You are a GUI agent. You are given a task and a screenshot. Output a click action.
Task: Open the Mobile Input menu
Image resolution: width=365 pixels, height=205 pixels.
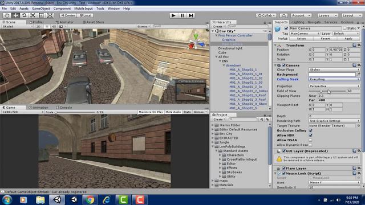[83, 9]
